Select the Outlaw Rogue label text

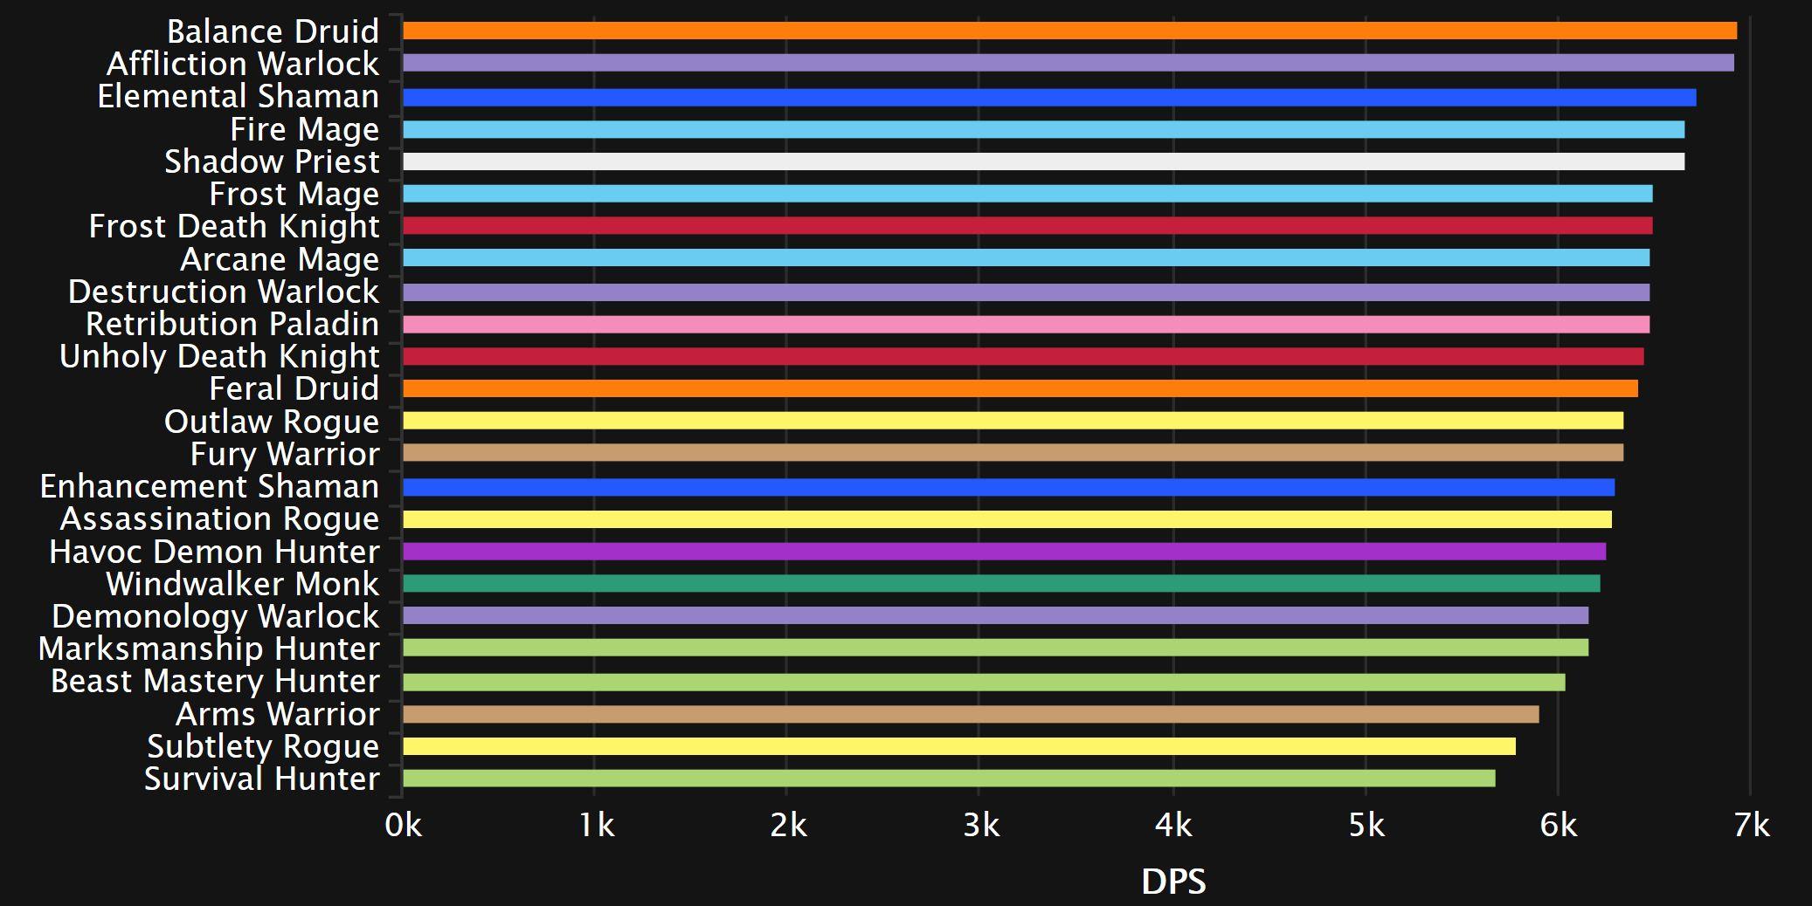tap(271, 422)
